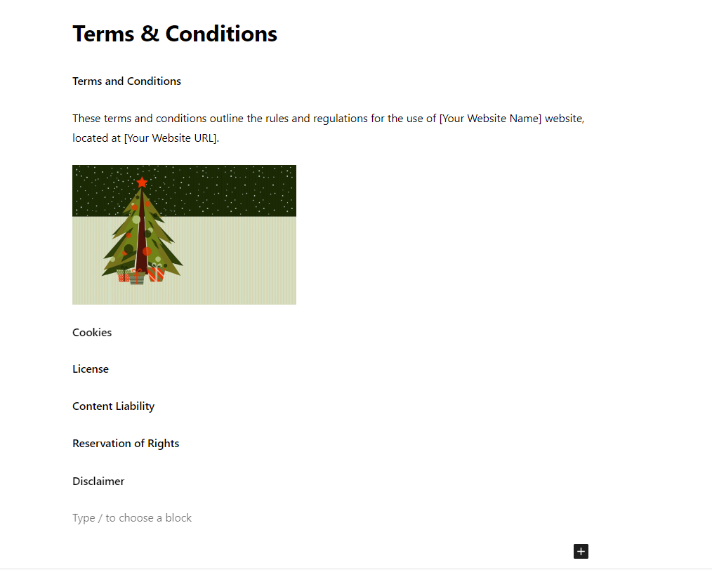Click the ampersand in the page title
This screenshot has width=712, height=577.
[x=150, y=34]
